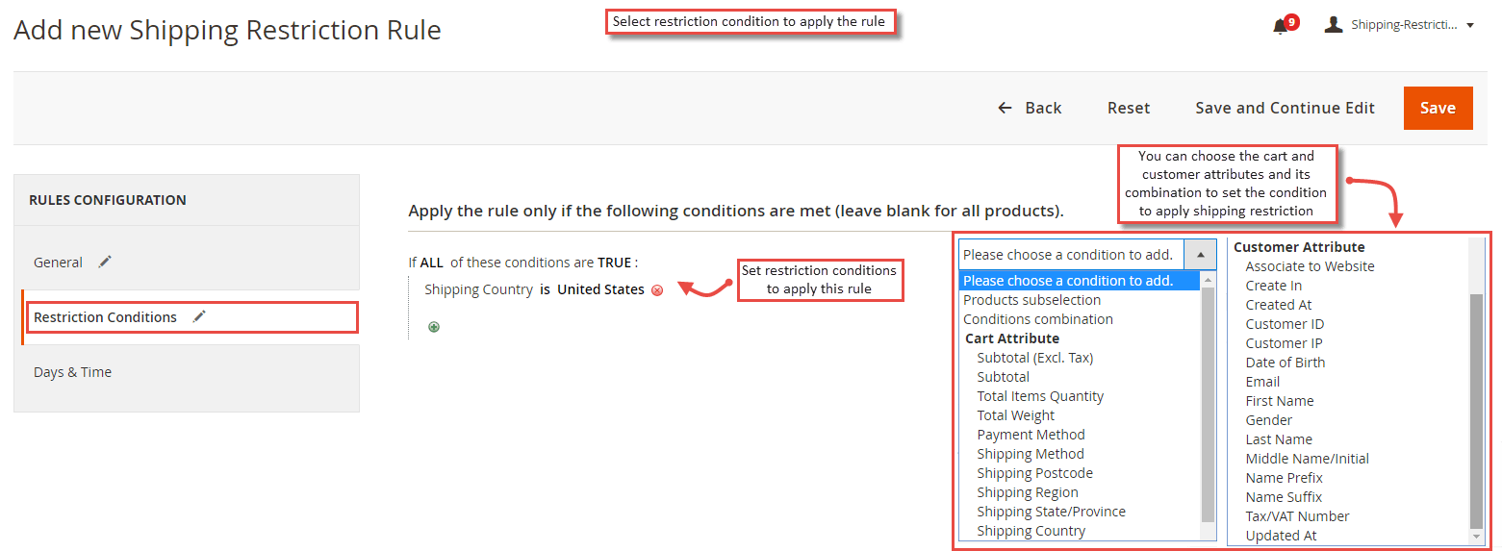Image resolution: width=1502 pixels, height=551 pixels.
Task: Open the Restriction Conditions tab
Action: pyautogui.click(x=191, y=317)
